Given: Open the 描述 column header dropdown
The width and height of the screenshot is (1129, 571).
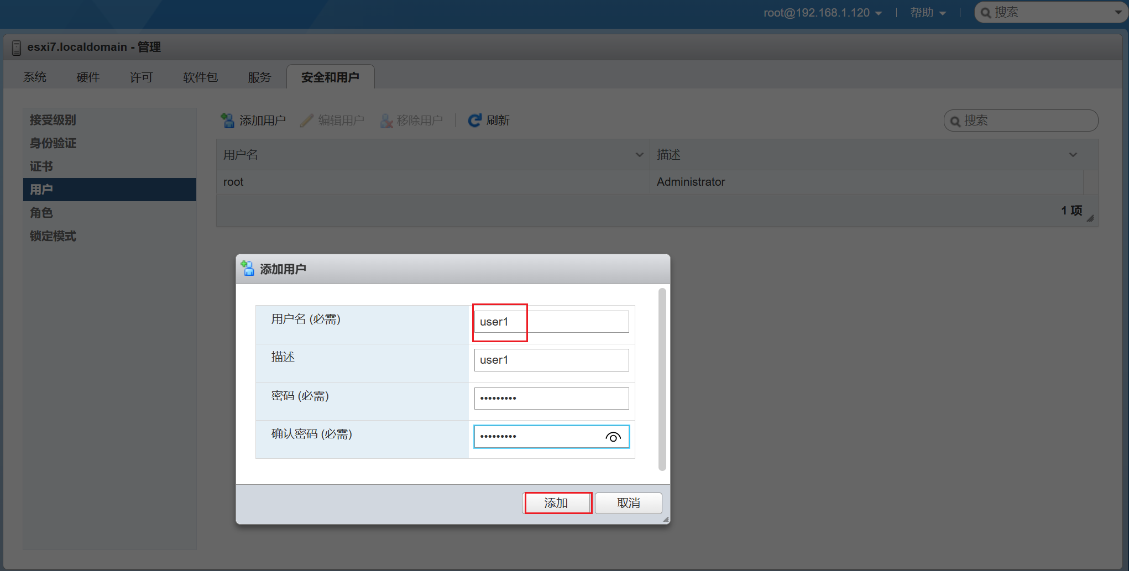Looking at the screenshot, I should (x=1073, y=155).
